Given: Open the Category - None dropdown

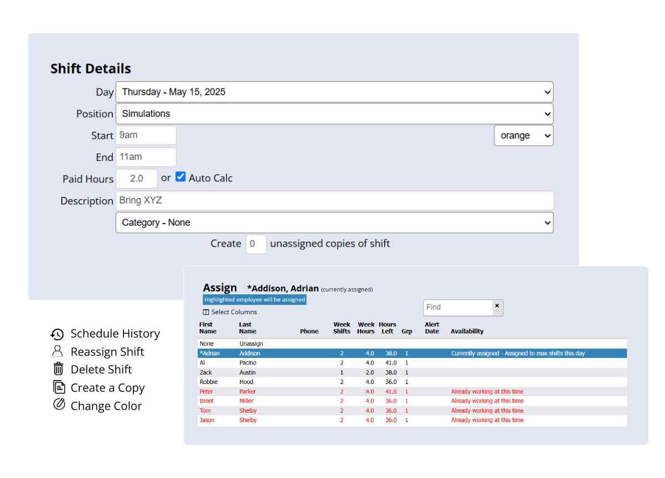Looking at the screenshot, I should (x=334, y=222).
